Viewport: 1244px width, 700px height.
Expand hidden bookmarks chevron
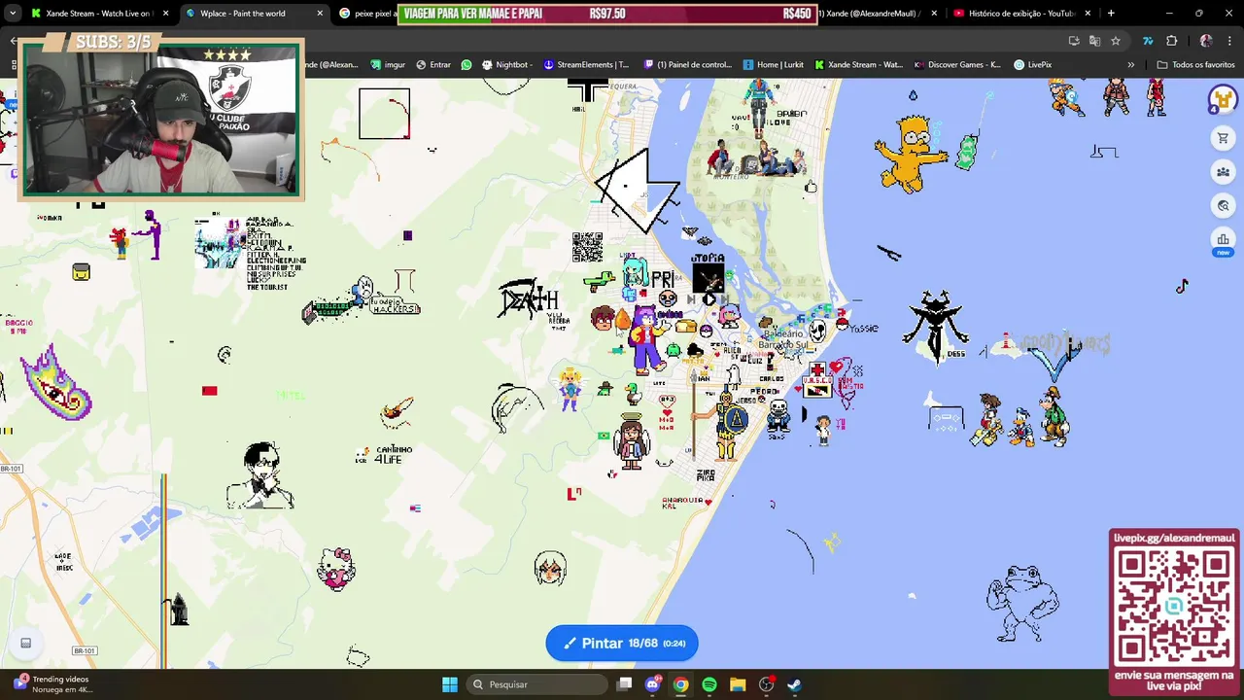pyautogui.click(x=1130, y=65)
